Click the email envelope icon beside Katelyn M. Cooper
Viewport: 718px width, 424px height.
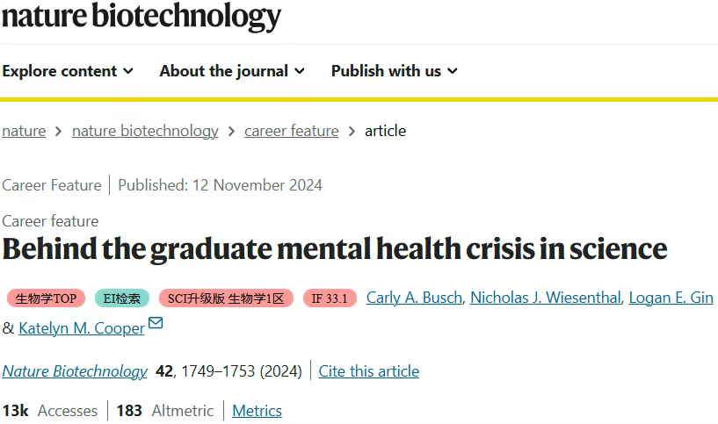156,323
